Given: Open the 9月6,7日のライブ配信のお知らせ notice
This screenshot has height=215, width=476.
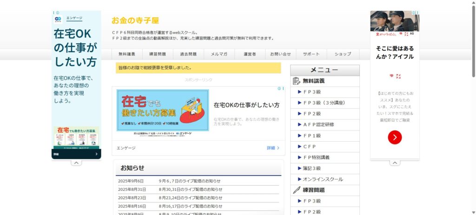Looking at the screenshot, I should pyautogui.click(x=190, y=181).
